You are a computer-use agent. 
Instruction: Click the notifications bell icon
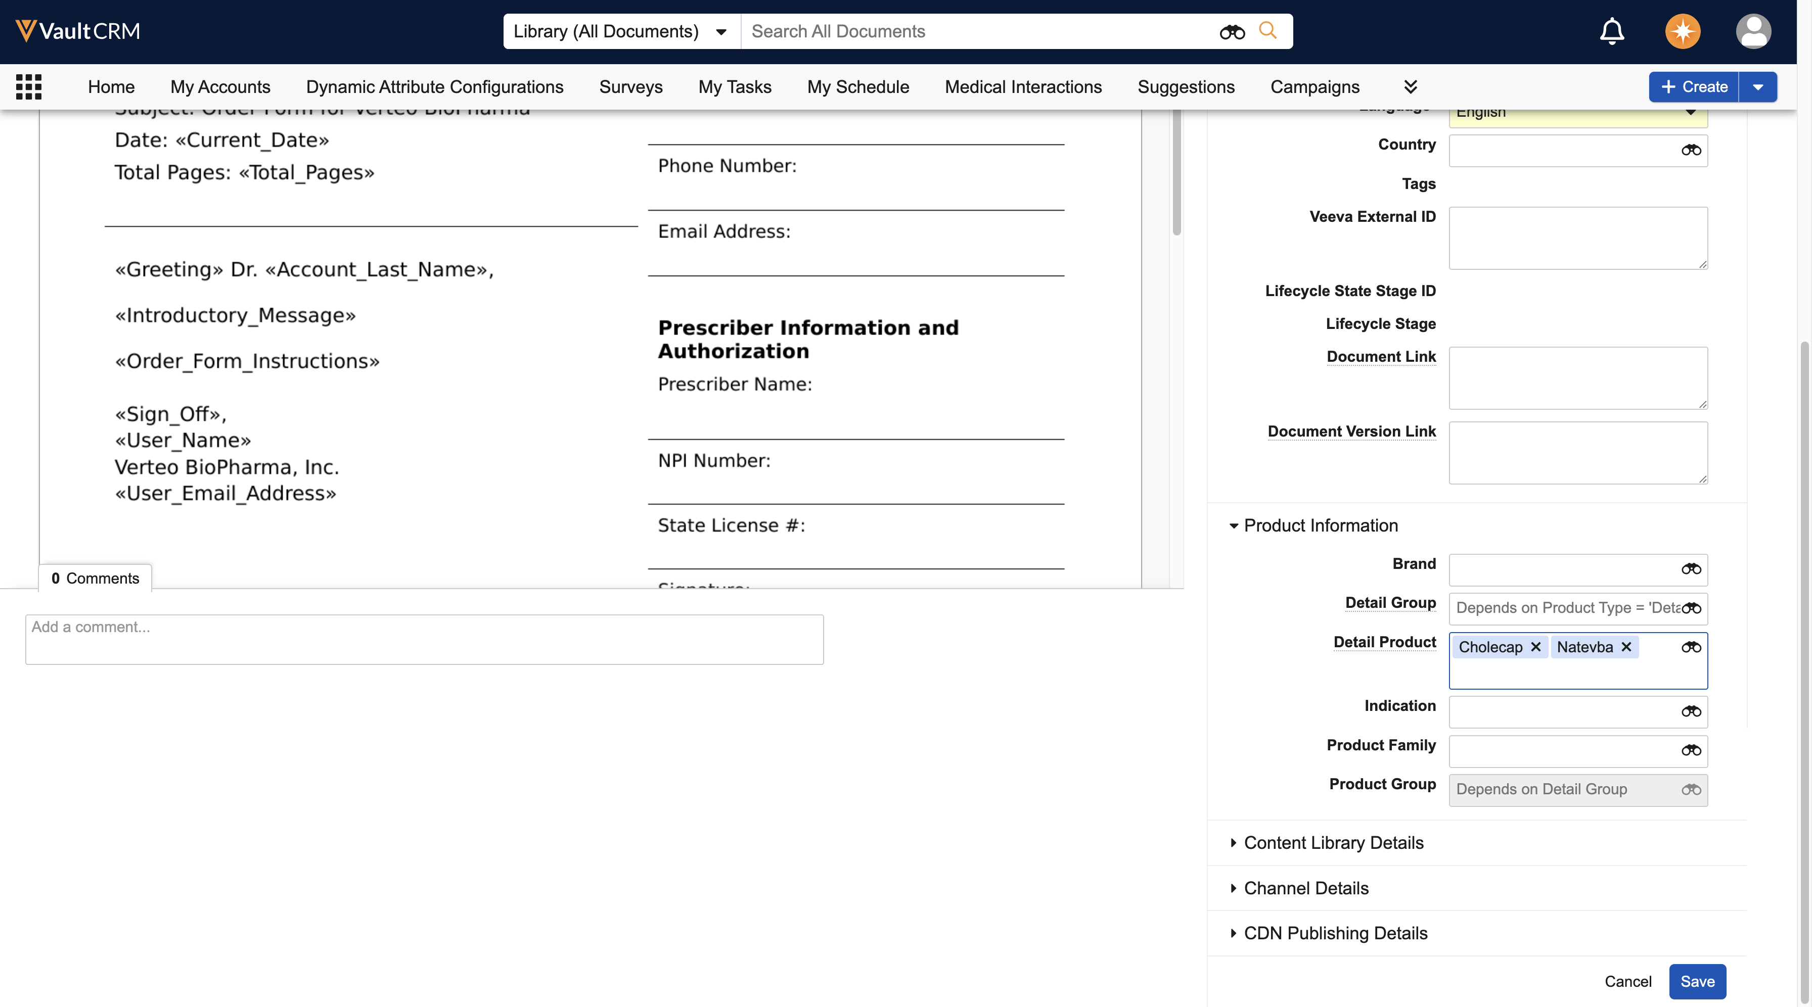coord(1611,31)
